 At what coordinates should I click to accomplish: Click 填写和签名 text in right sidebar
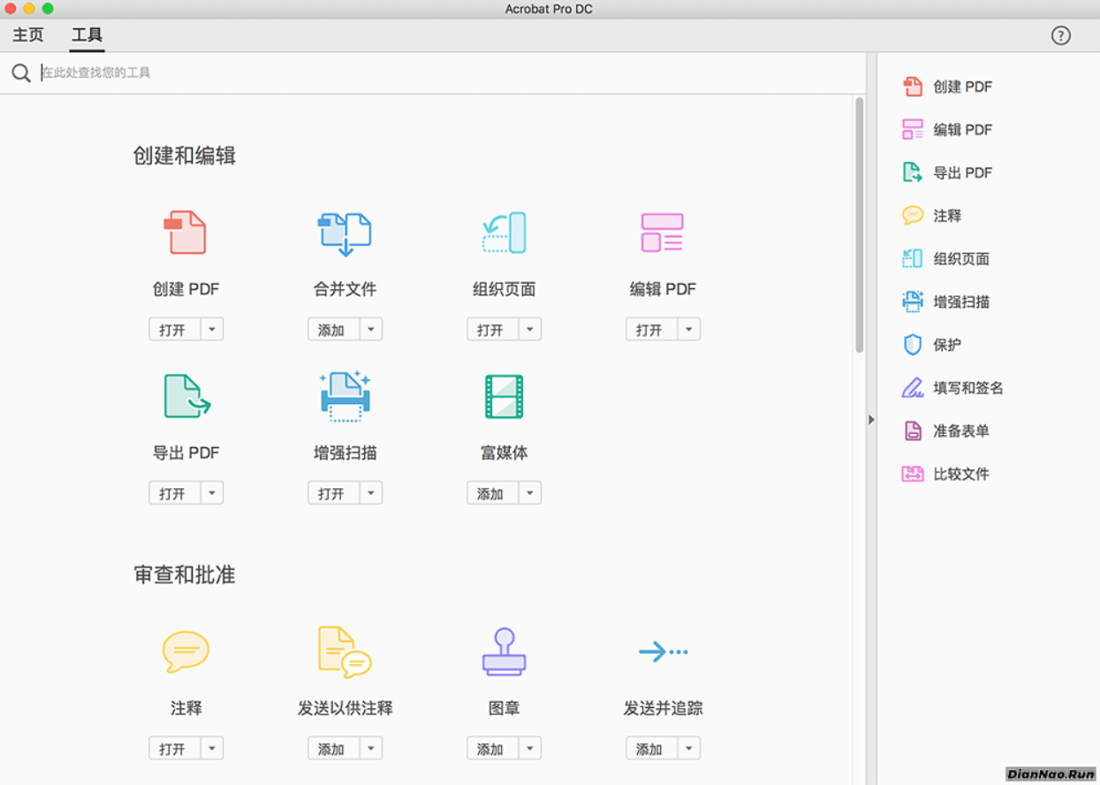coord(968,388)
